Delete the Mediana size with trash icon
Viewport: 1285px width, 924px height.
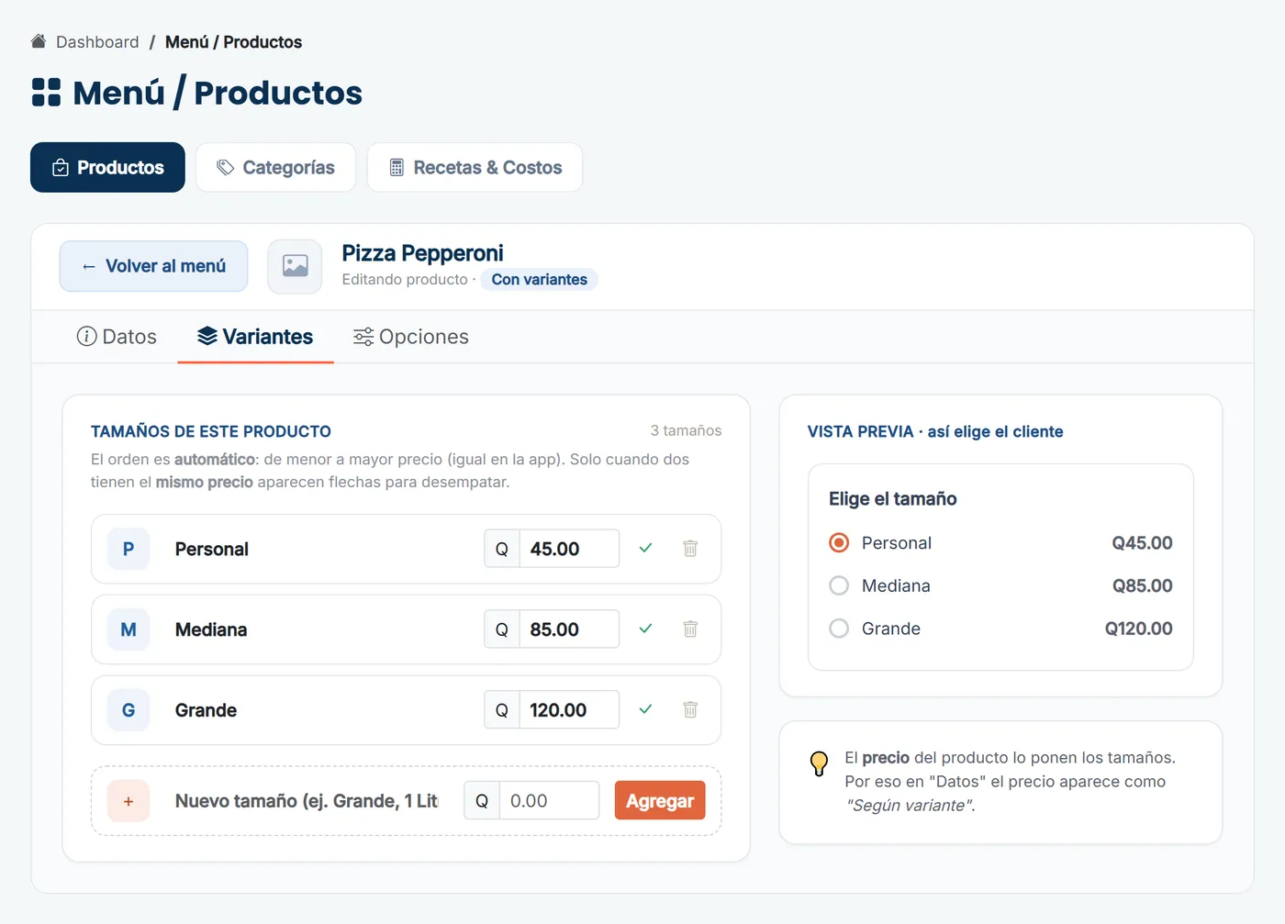pos(690,629)
